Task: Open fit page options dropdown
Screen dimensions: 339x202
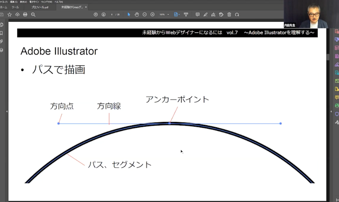Action: tap(177, 14)
